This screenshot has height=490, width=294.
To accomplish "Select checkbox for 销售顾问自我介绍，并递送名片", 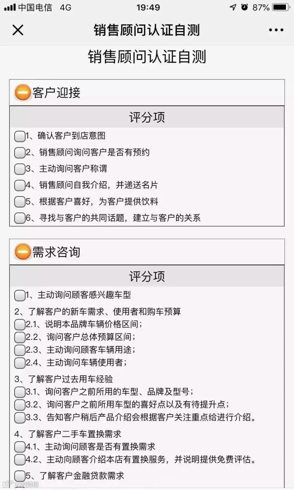I will pyautogui.click(x=20, y=185).
